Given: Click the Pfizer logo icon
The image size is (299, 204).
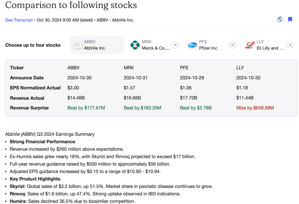Looking at the screenshot, I should pyautogui.click(x=192, y=45).
